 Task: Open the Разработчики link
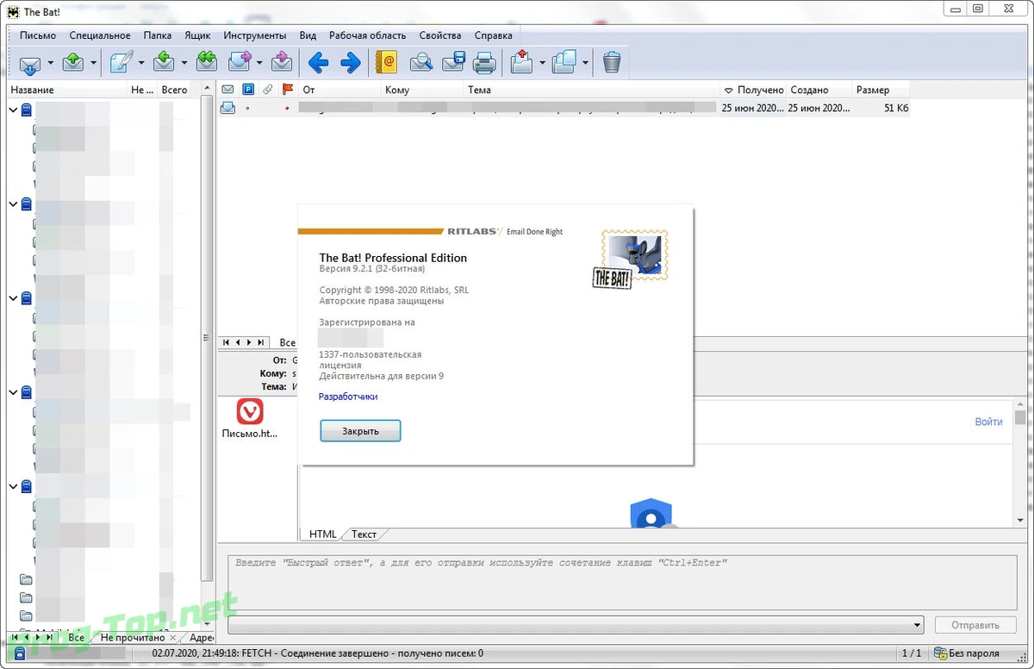[348, 397]
